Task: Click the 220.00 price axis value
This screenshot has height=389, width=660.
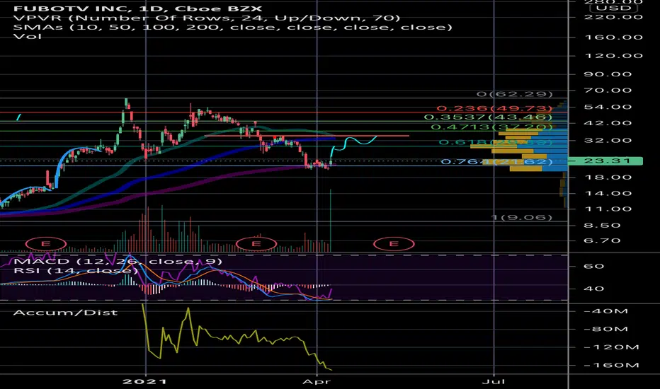Action: [x=614, y=17]
